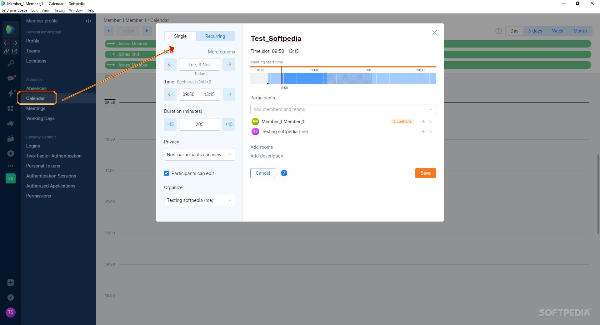Open calendar help question mark icon

[x=498, y=31]
